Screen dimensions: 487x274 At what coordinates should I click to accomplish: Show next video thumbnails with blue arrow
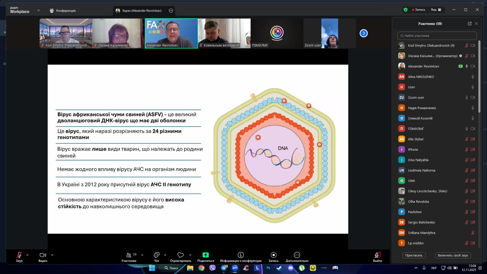coord(364,33)
